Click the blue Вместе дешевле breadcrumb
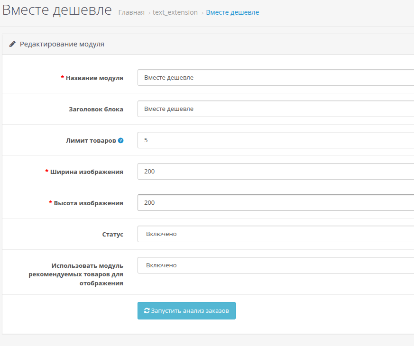 pyautogui.click(x=232, y=12)
